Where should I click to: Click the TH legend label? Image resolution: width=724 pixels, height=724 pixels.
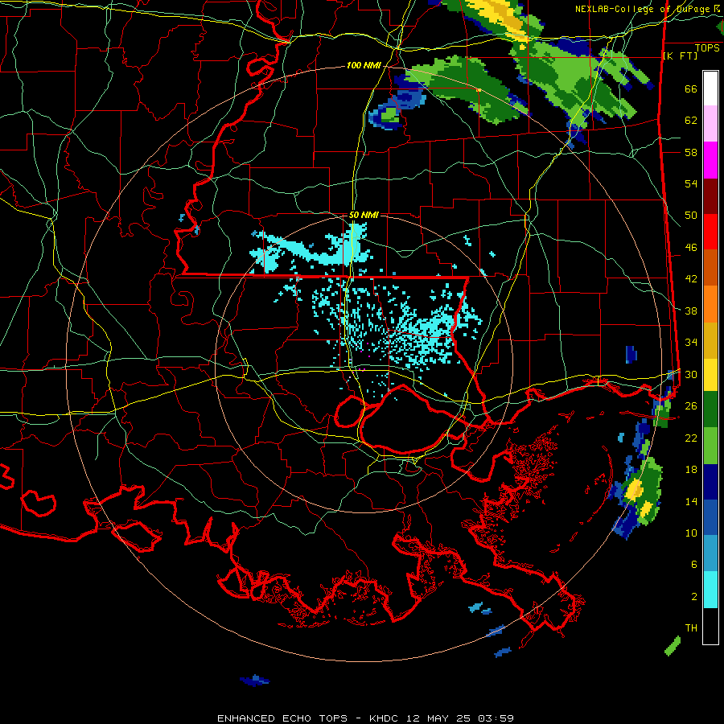[691, 627]
